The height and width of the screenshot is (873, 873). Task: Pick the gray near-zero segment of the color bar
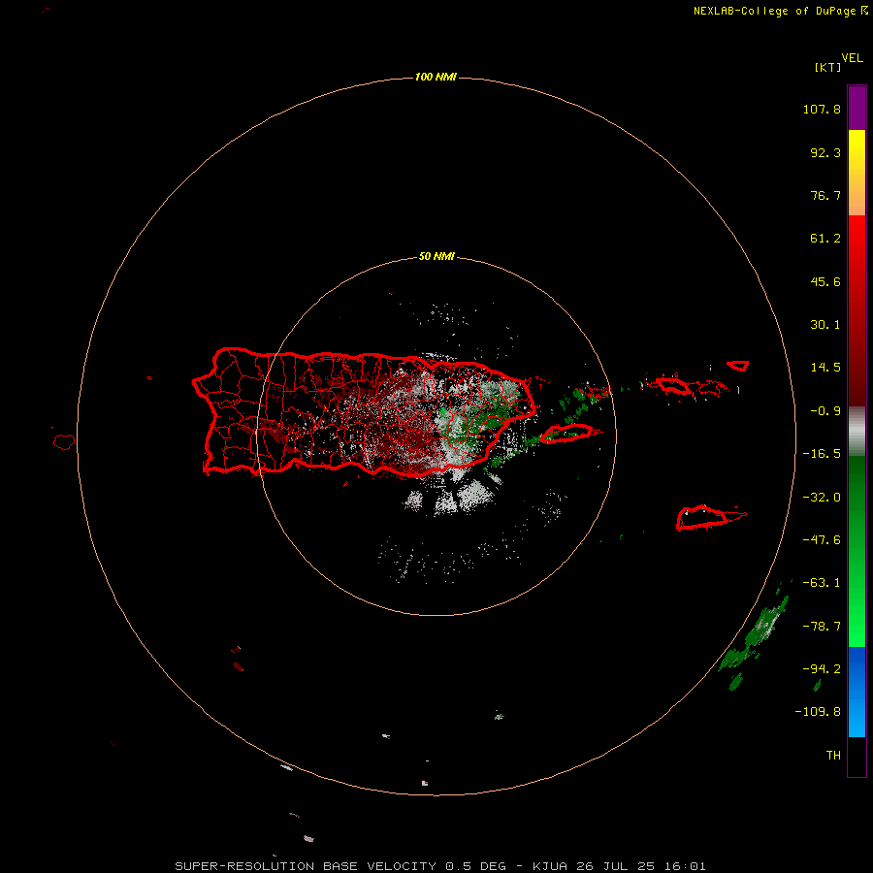[857, 432]
